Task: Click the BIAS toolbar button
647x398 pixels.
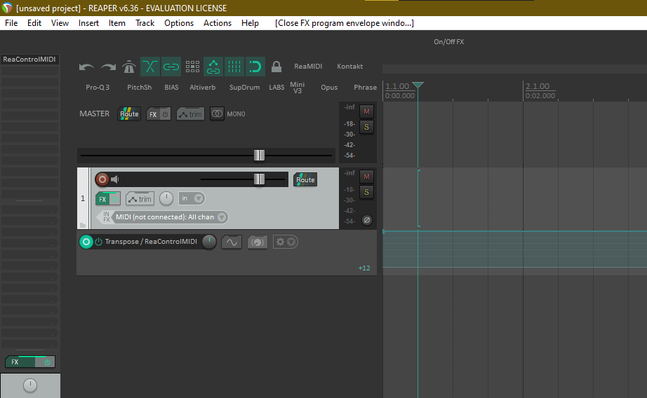Action: click(171, 88)
